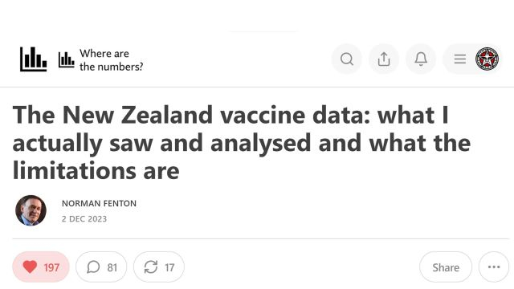Open comments via speech bubble icon
Viewport: 514px width, 289px height.
93,267
